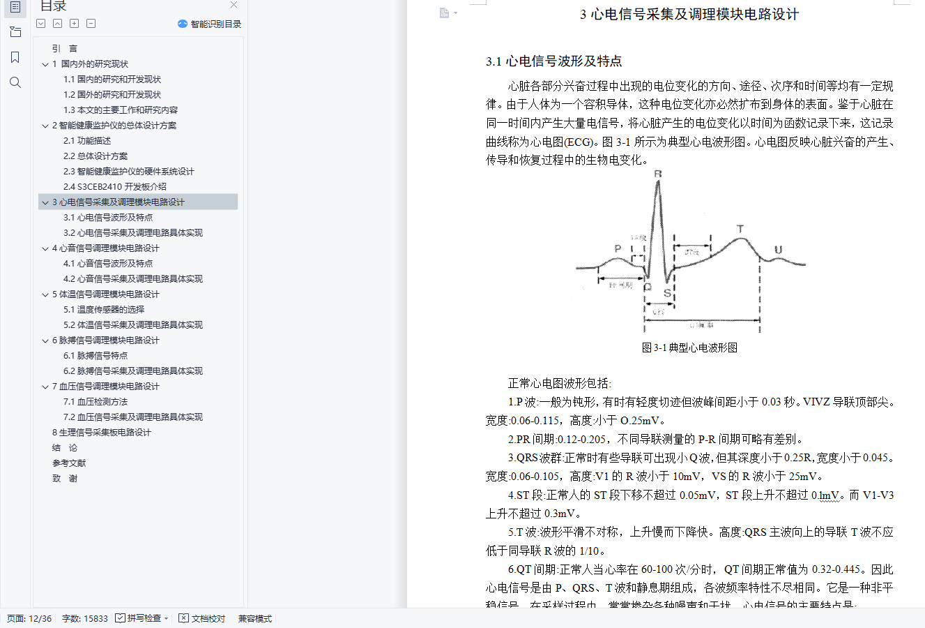Open '2.4 S3CEB2410 开发板介绍'
The width and height of the screenshot is (925, 628).
[x=115, y=187]
